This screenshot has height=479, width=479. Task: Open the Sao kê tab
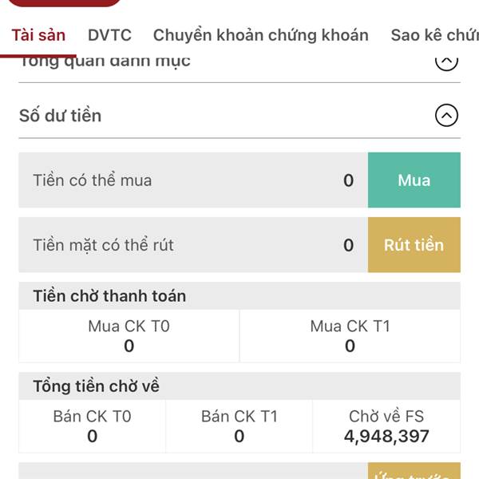point(435,35)
